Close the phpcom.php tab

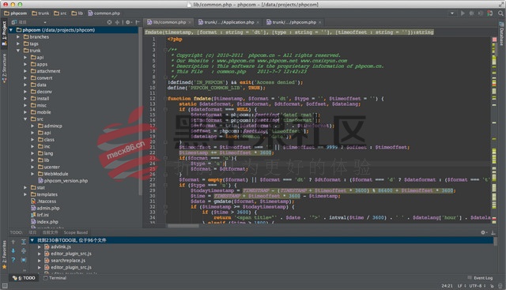319,22
